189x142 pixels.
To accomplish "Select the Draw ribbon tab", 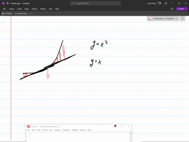I will coord(26,9).
